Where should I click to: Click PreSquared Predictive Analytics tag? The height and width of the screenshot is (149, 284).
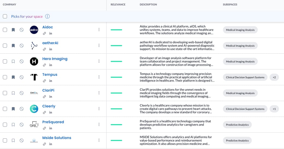coord(237,125)
